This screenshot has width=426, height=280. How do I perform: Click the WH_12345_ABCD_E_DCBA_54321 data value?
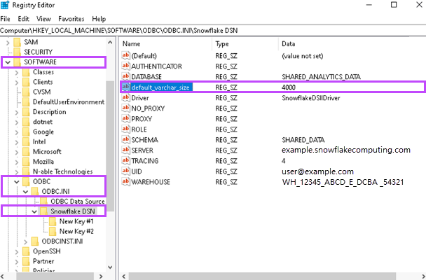(x=343, y=182)
